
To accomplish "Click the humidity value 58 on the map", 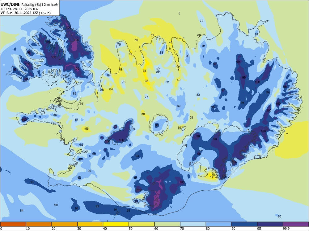I will pyautogui.click(x=143, y=114).
